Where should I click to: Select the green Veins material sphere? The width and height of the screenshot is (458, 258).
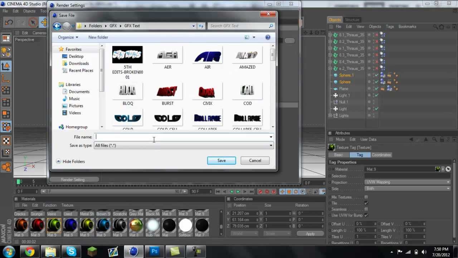coord(53,225)
